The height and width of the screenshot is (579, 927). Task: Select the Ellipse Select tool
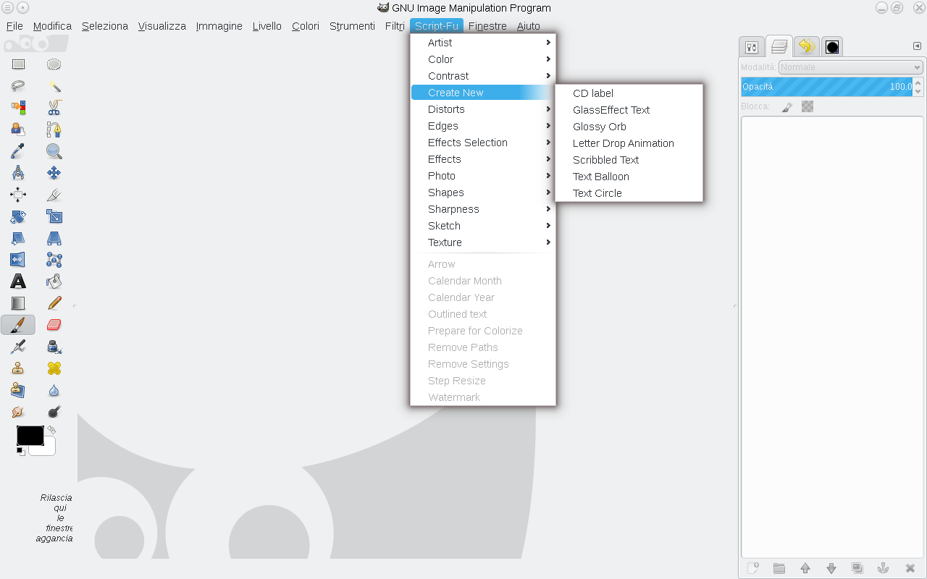[x=54, y=64]
